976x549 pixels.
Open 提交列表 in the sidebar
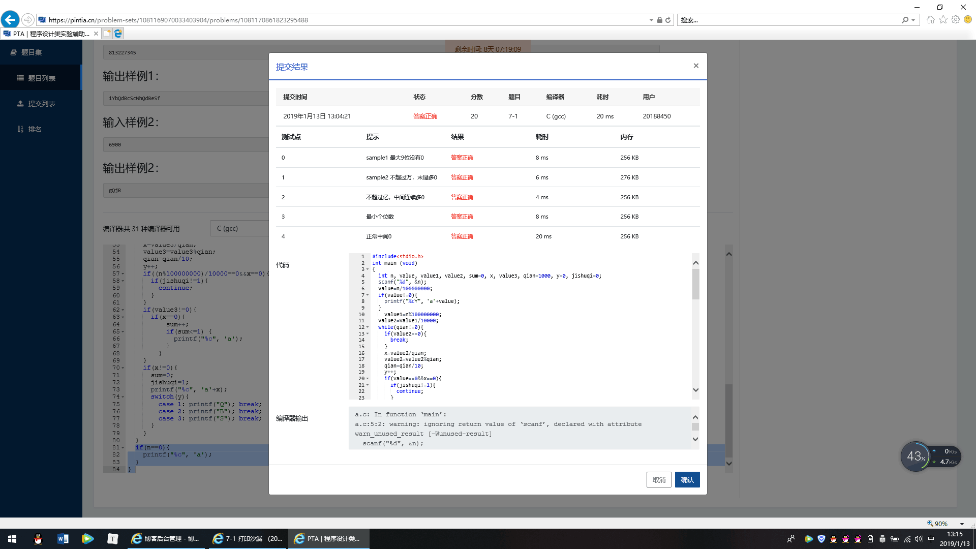(x=41, y=104)
